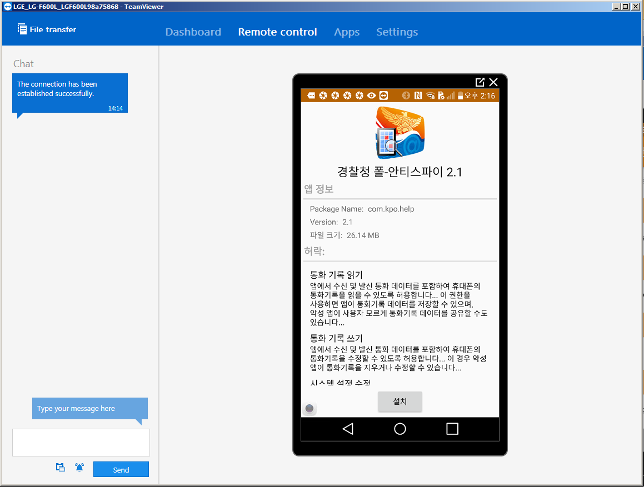Click the '허락:' section header
The image size is (644, 487).
(314, 251)
